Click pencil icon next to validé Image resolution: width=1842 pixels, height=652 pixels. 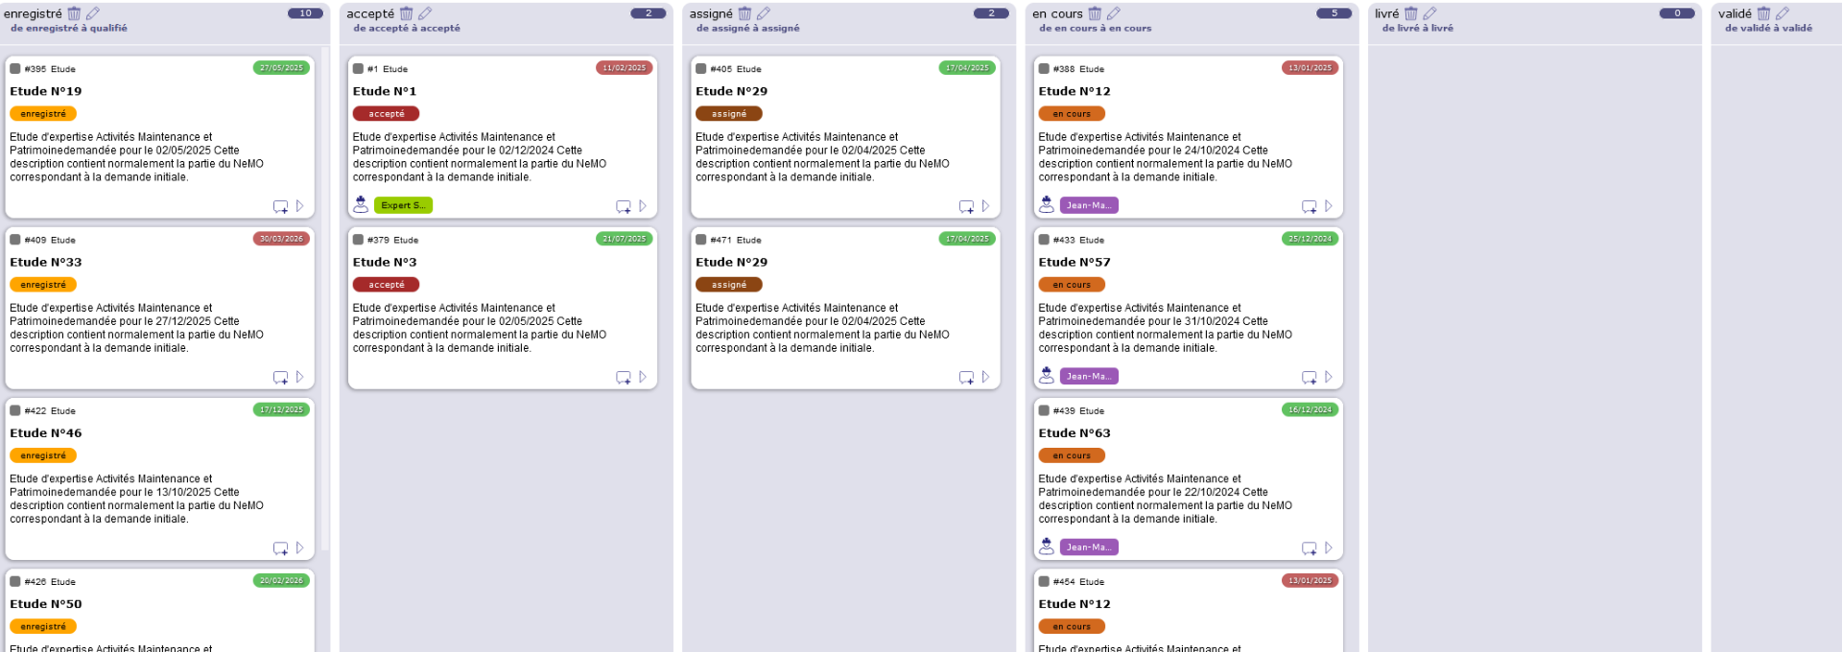[1783, 13]
